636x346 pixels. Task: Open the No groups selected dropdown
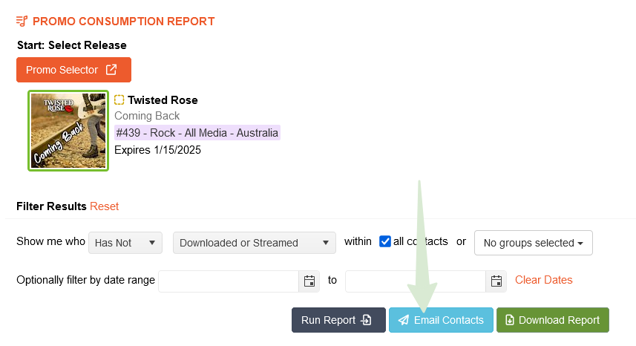[533, 243]
